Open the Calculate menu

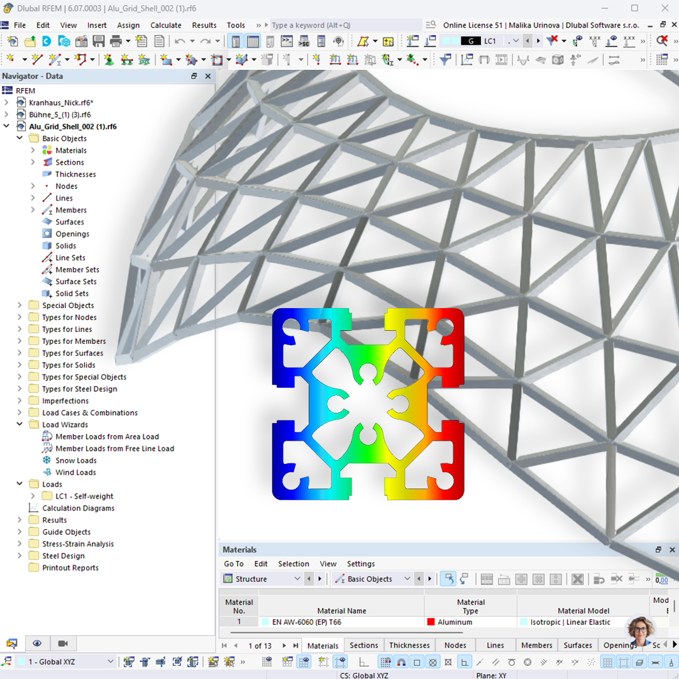165,25
